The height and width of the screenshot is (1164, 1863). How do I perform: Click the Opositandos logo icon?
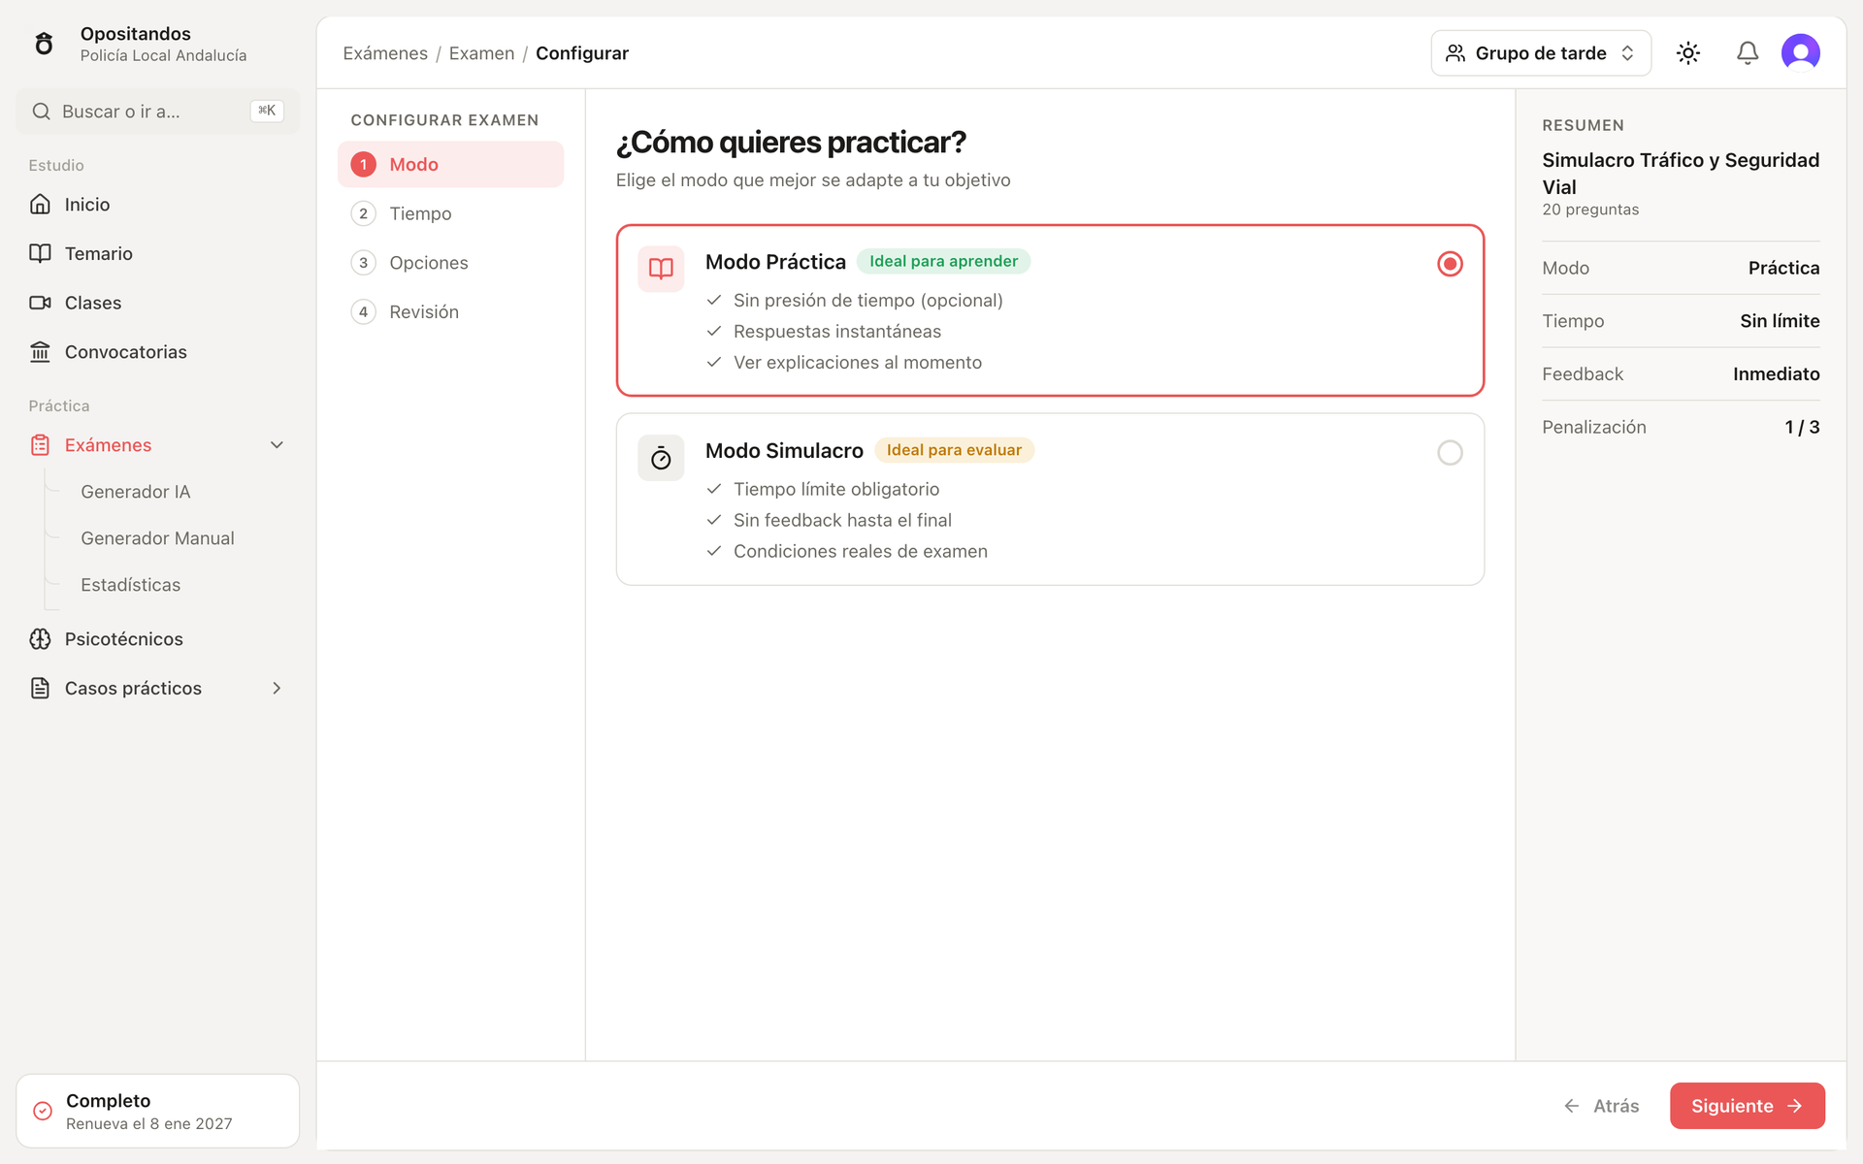coord(44,44)
